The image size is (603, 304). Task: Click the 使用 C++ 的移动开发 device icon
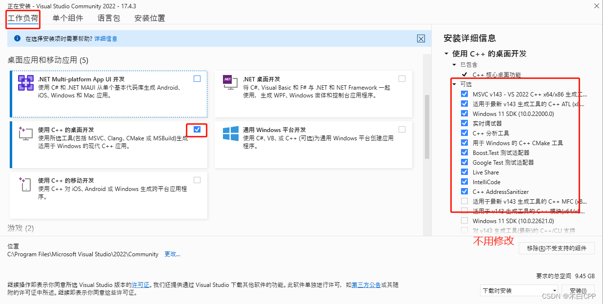coord(25,184)
